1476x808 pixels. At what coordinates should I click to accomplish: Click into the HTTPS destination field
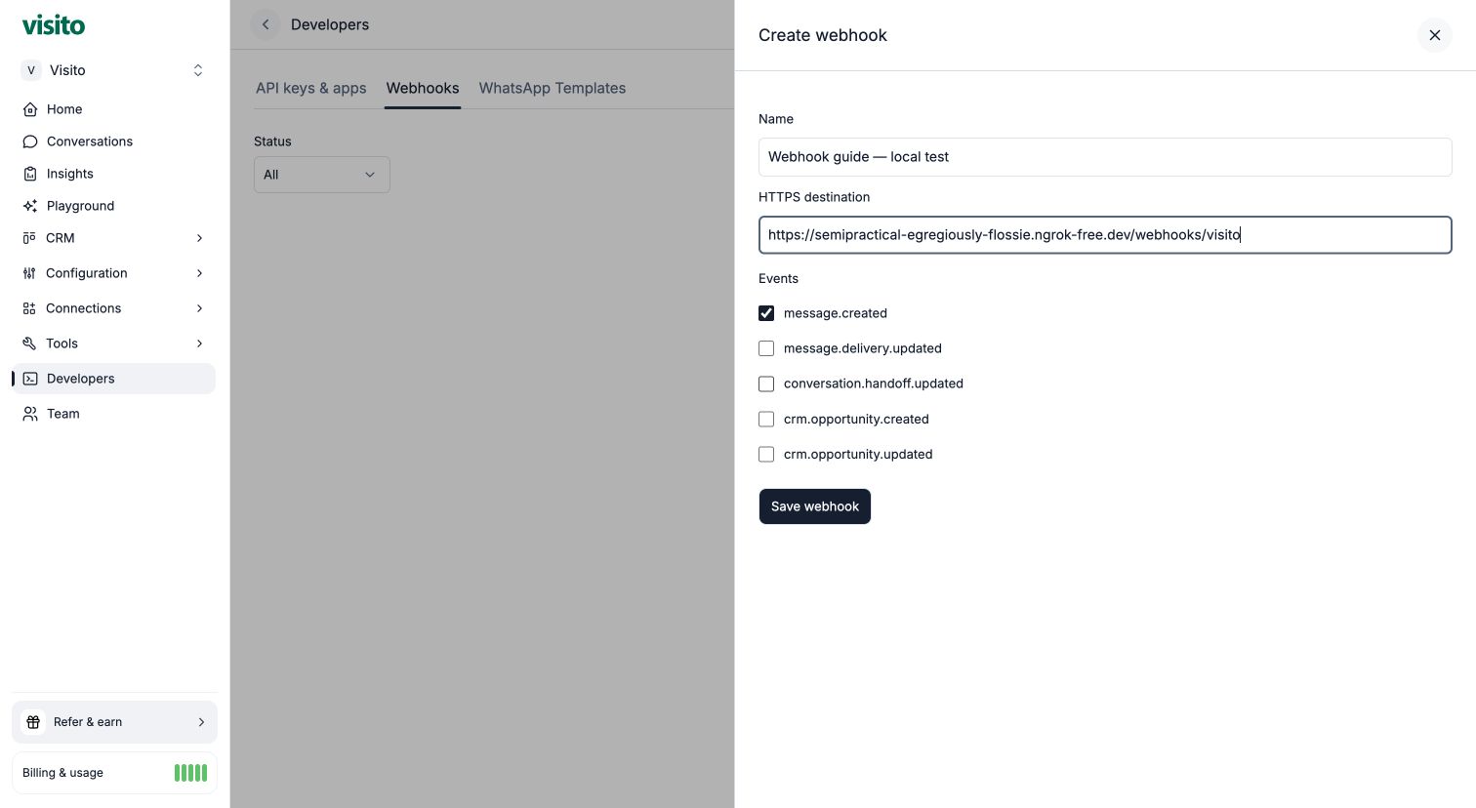(x=1105, y=235)
